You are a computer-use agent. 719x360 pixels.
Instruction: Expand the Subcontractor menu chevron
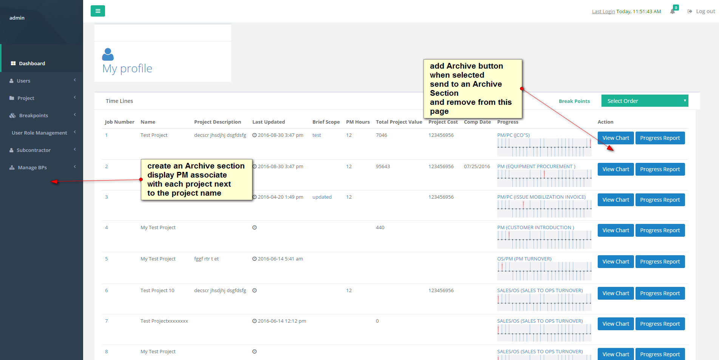click(75, 149)
